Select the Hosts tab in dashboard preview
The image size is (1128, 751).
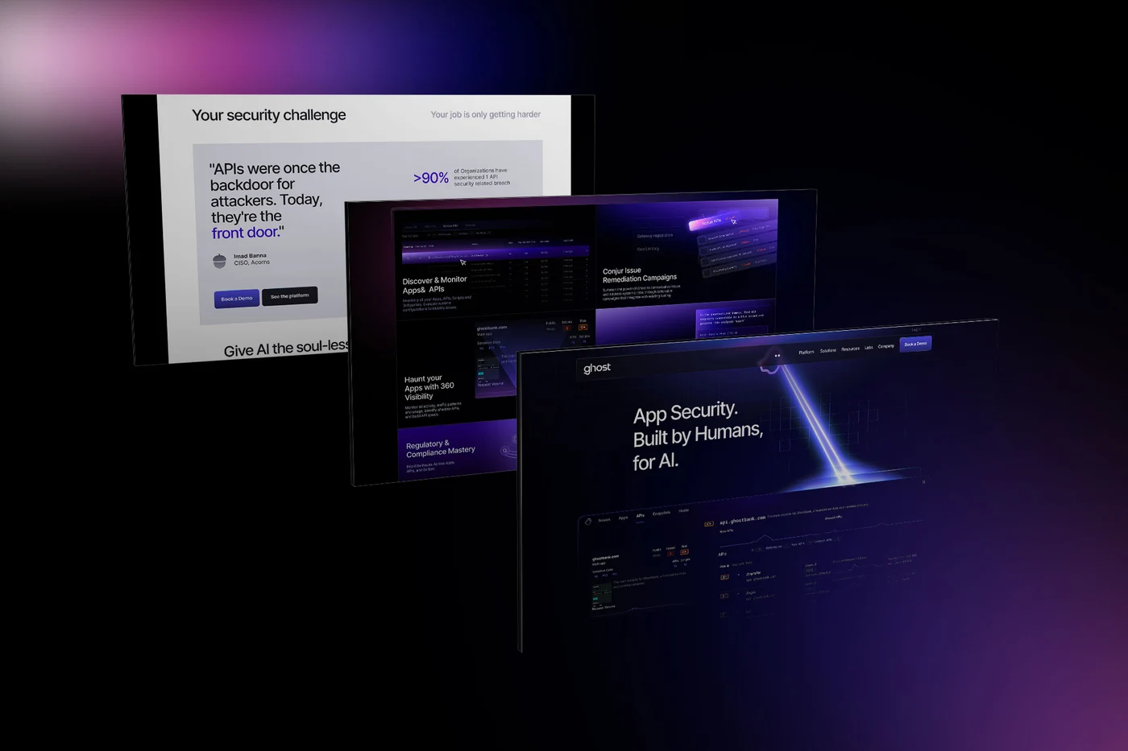(x=683, y=510)
